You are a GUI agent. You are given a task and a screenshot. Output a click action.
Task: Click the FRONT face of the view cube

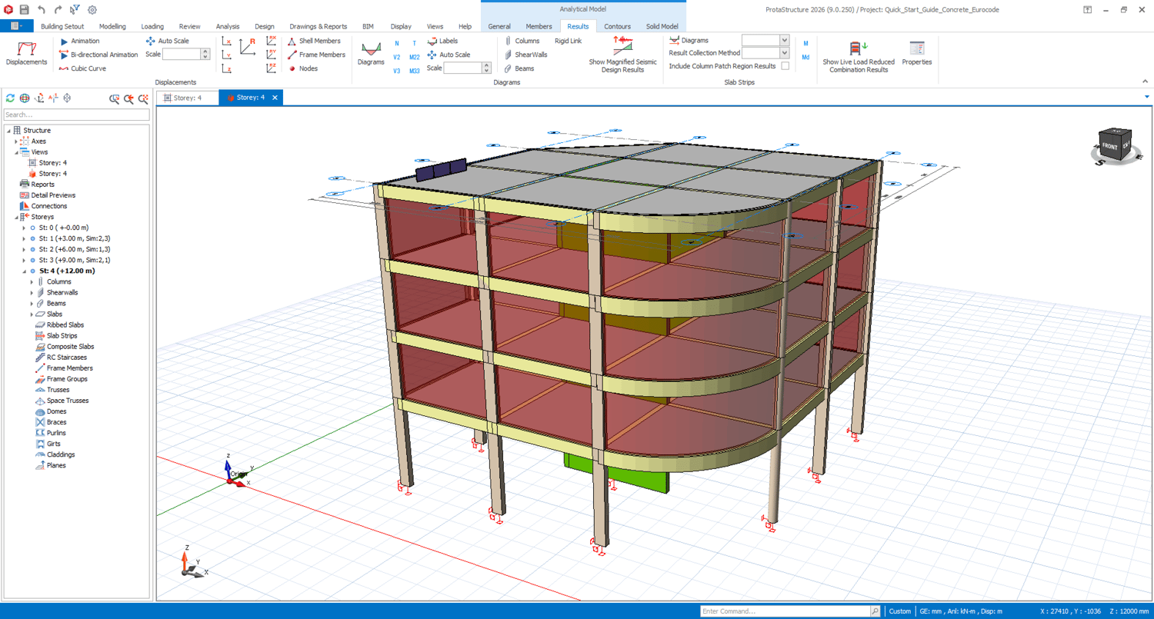pos(1109,146)
